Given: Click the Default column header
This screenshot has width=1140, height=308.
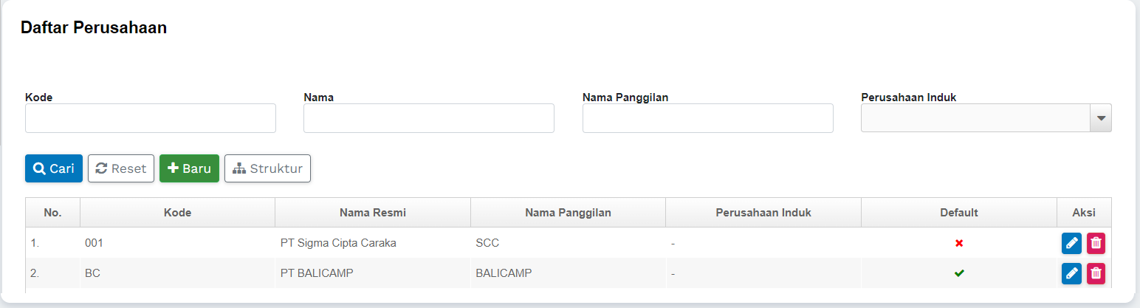Looking at the screenshot, I should tap(959, 213).
